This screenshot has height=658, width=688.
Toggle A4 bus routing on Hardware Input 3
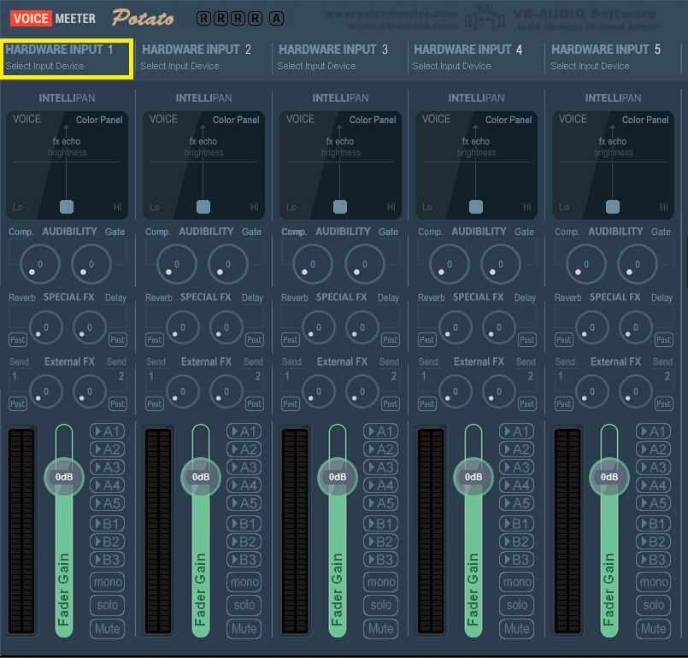tap(381, 485)
